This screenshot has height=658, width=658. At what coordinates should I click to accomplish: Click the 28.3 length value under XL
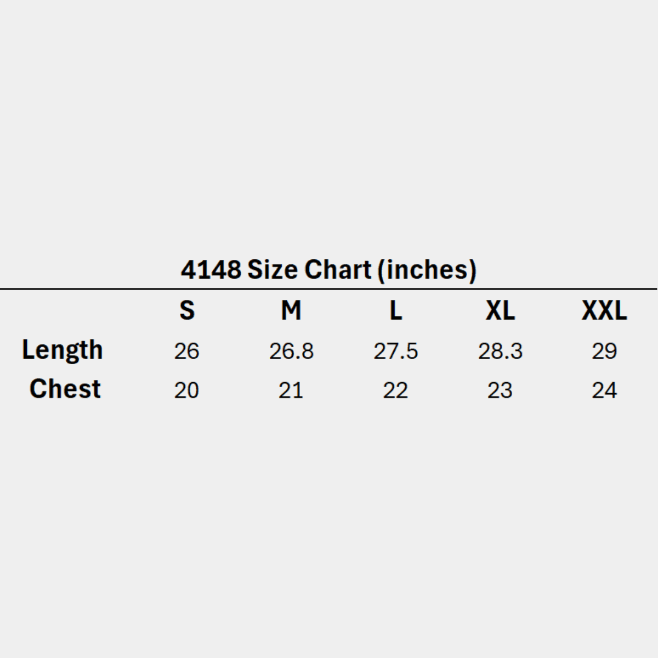coord(500,351)
